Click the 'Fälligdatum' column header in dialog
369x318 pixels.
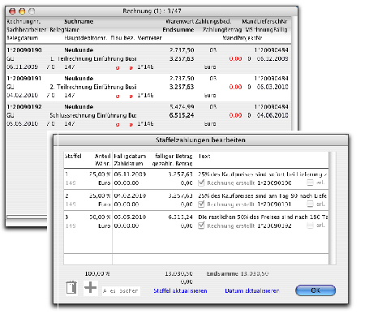click(x=130, y=157)
